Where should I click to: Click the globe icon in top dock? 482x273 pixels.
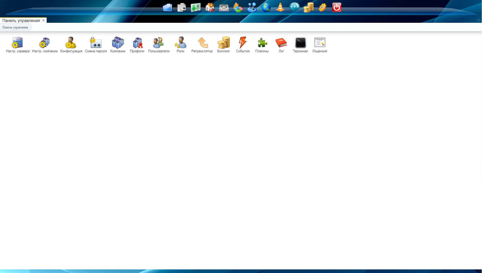(x=266, y=7)
